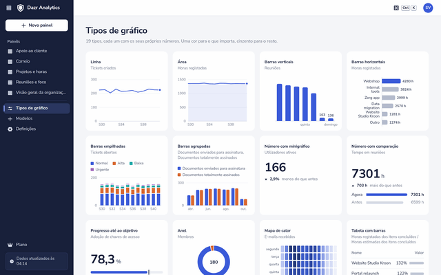This screenshot has width=441, height=275.
Task: Click the Tipos de gráfico page heading
Action: (x=116, y=30)
